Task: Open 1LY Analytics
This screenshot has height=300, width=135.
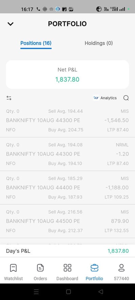Action: point(105,98)
